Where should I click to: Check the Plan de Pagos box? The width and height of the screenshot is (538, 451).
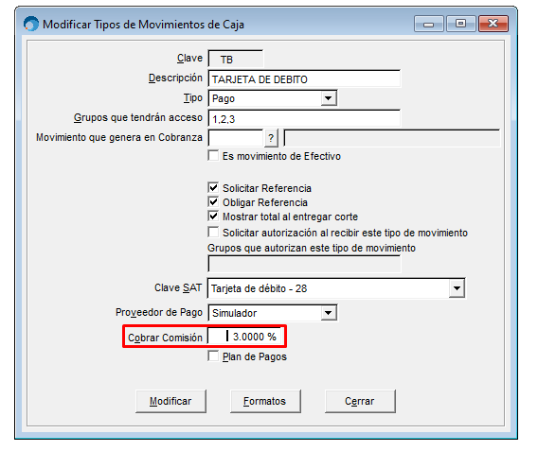click(213, 356)
